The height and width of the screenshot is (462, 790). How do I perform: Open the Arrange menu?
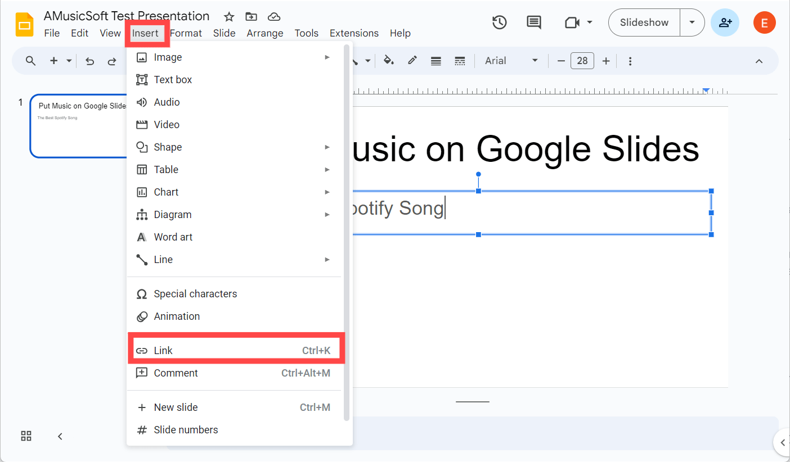[x=265, y=33]
